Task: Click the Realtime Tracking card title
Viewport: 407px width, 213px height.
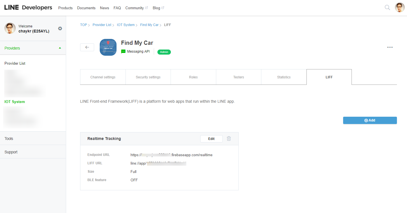Action: click(x=104, y=139)
